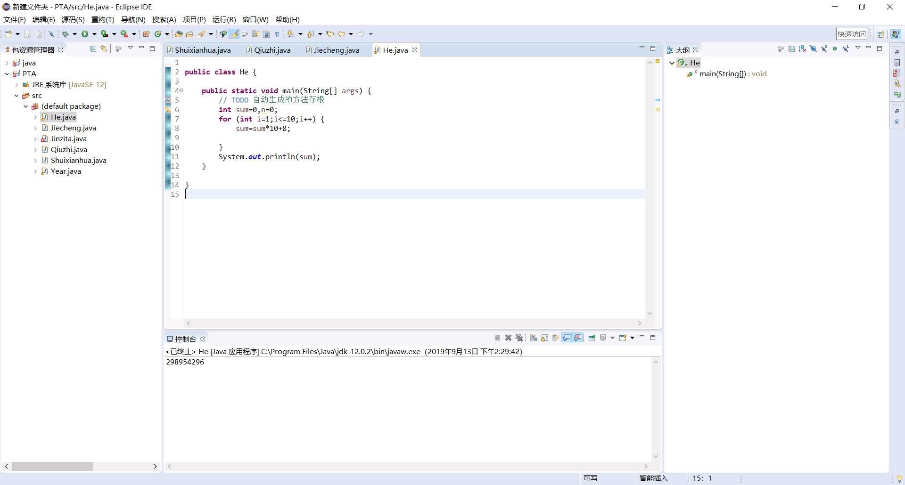Collapse the He class in Outline
This screenshot has width=905, height=485.
(x=672, y=63)
